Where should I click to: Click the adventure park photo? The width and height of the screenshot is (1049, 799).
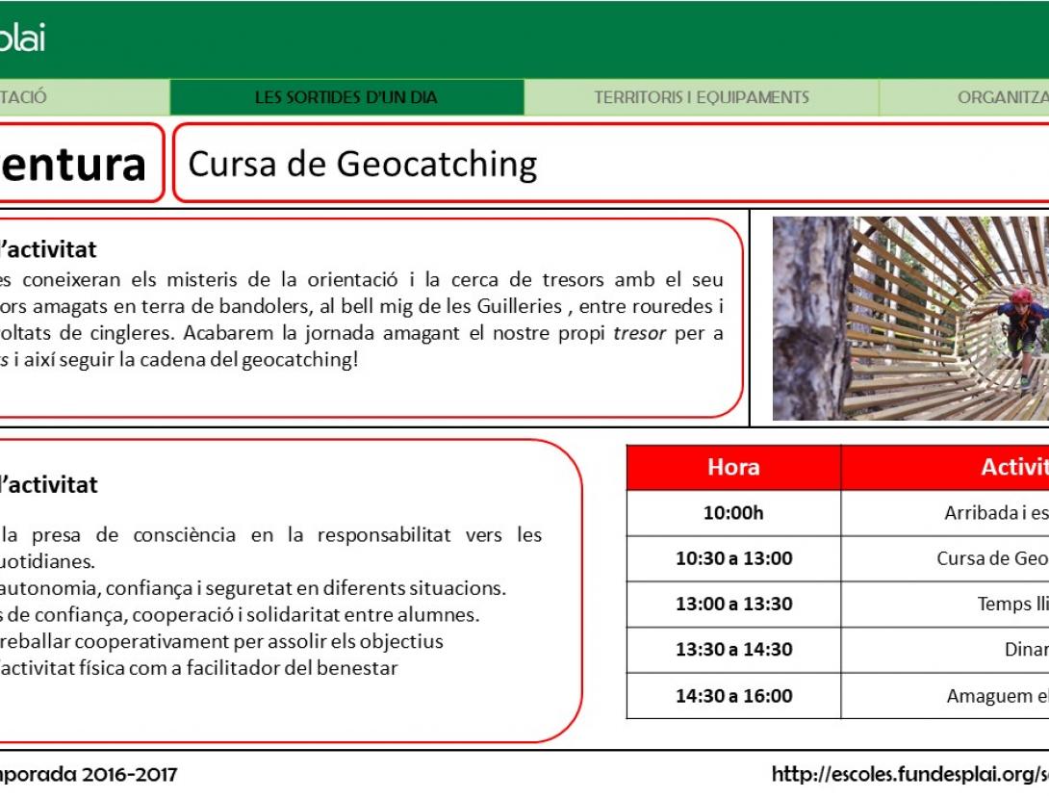tap(909, 318)
